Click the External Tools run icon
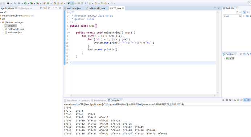The image size is (251, 137). coord(38,3)
